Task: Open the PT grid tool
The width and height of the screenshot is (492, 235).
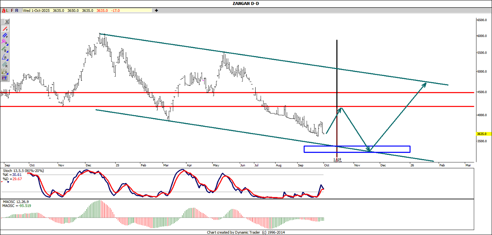Action: [5, 78]
